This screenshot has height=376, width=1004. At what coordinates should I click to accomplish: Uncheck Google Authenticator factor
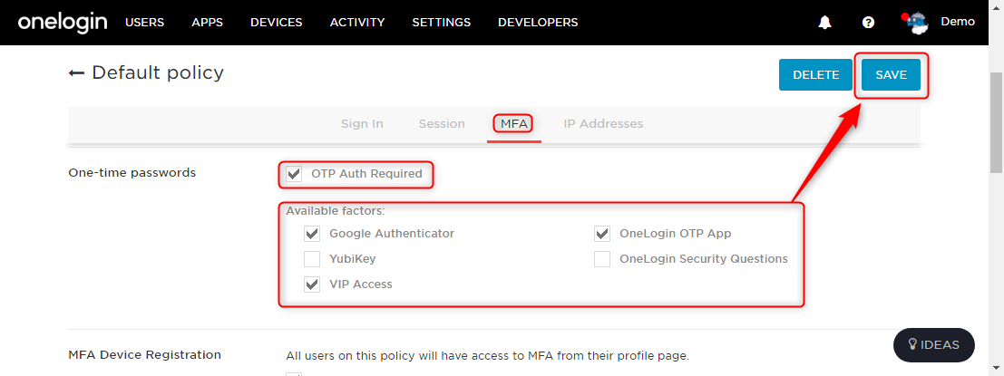click(x=312, y=234)
